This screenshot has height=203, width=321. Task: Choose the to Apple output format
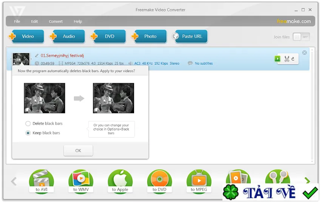pyautogui.click(x=120, y=182)
